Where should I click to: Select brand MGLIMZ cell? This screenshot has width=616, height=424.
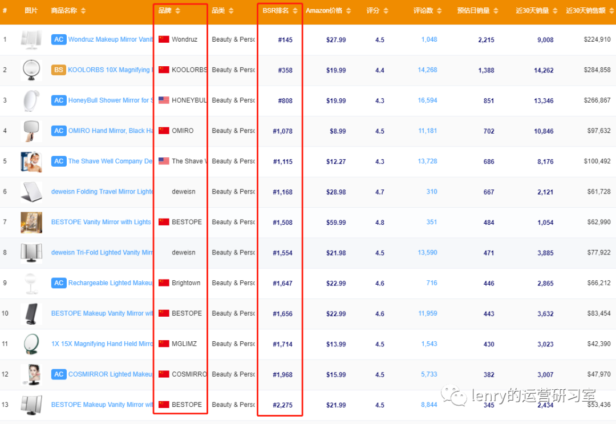tap(184, 344)
